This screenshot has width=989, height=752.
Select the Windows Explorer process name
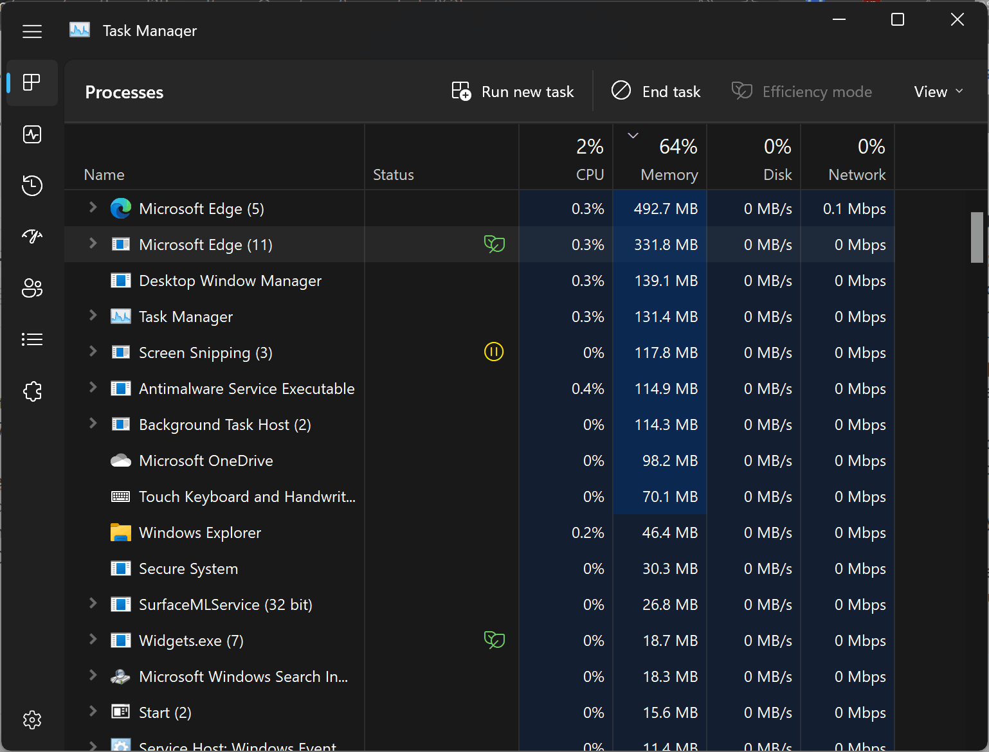pos(200,533)
